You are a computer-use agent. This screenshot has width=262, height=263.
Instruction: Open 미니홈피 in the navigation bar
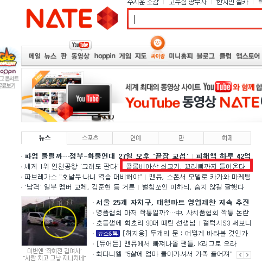(x=181, y=56)
